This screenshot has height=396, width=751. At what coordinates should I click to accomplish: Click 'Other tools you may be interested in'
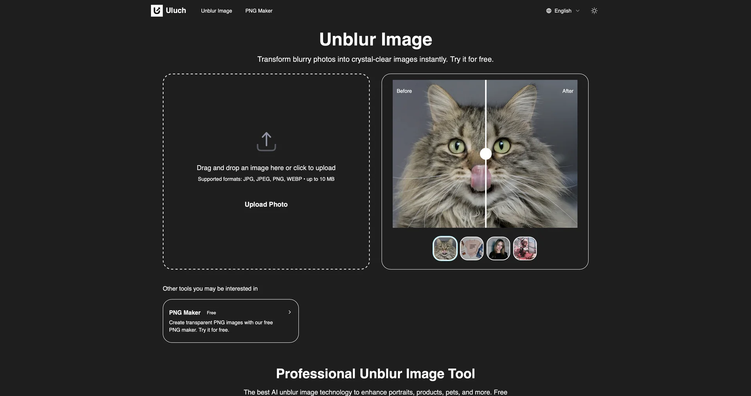[x=210, y=289]
